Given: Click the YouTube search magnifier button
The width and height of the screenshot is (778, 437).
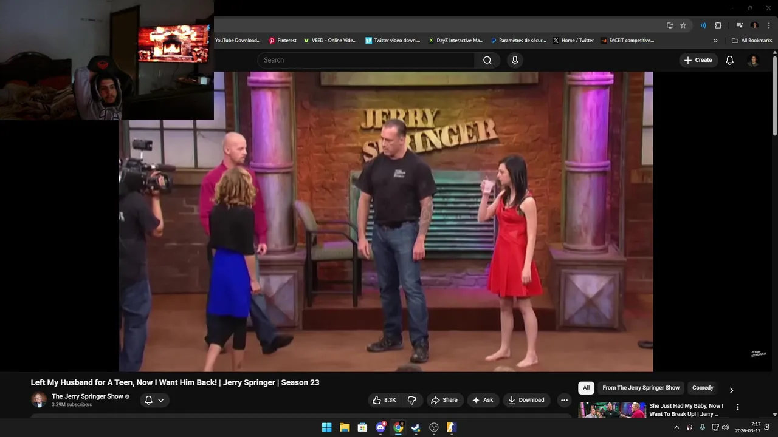Looking at the screenshot, I should (487, 60).
